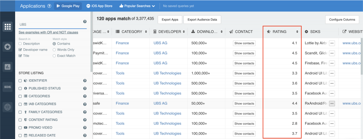Click help icon for PROMO VIDEO filter
The image size is (363, 139).
(85, 128)
